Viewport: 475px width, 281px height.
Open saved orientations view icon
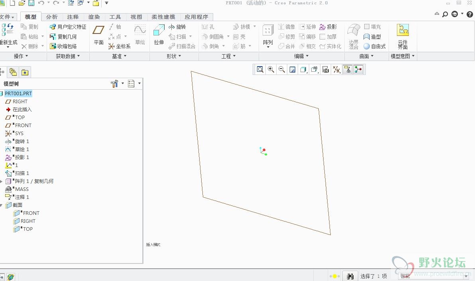click(314, 69)
